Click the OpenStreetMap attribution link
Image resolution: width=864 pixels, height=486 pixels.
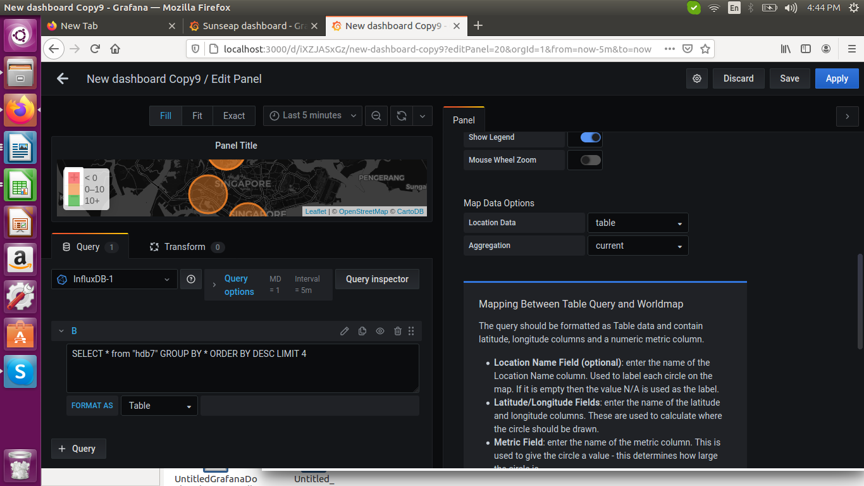363,211
